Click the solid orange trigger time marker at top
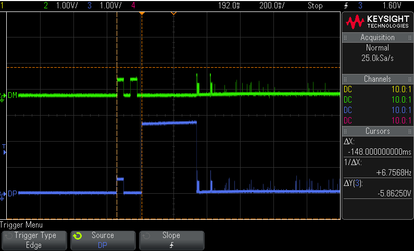Screen dimensions: 414x251 point(142,13)
